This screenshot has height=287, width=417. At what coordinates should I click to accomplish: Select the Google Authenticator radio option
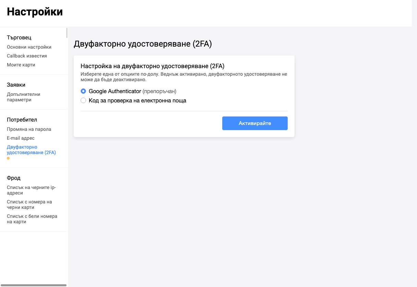point(83,91)
